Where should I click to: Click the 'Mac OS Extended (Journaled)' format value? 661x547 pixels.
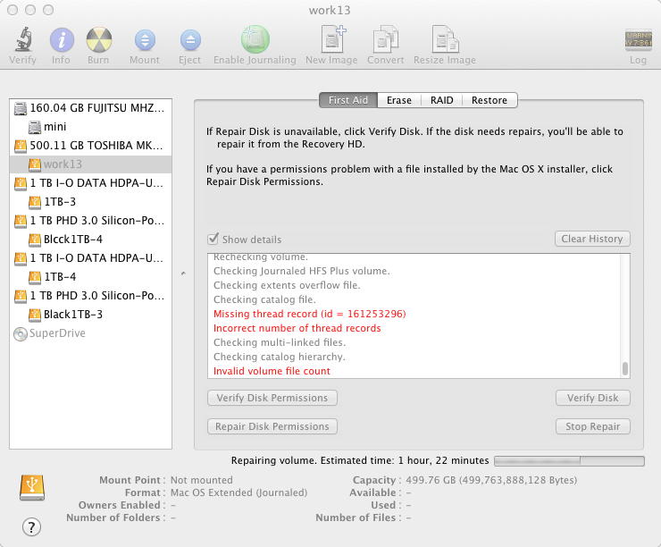point(239,492)
